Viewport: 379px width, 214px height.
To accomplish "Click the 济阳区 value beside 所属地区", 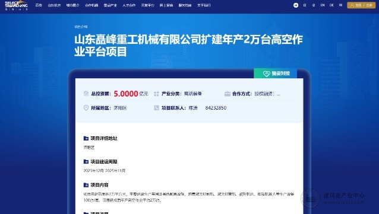I will (x=120, y=108).
